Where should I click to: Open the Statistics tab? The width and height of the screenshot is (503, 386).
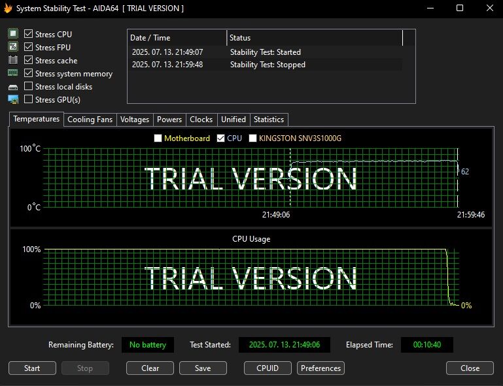click(x=268, y=120)
